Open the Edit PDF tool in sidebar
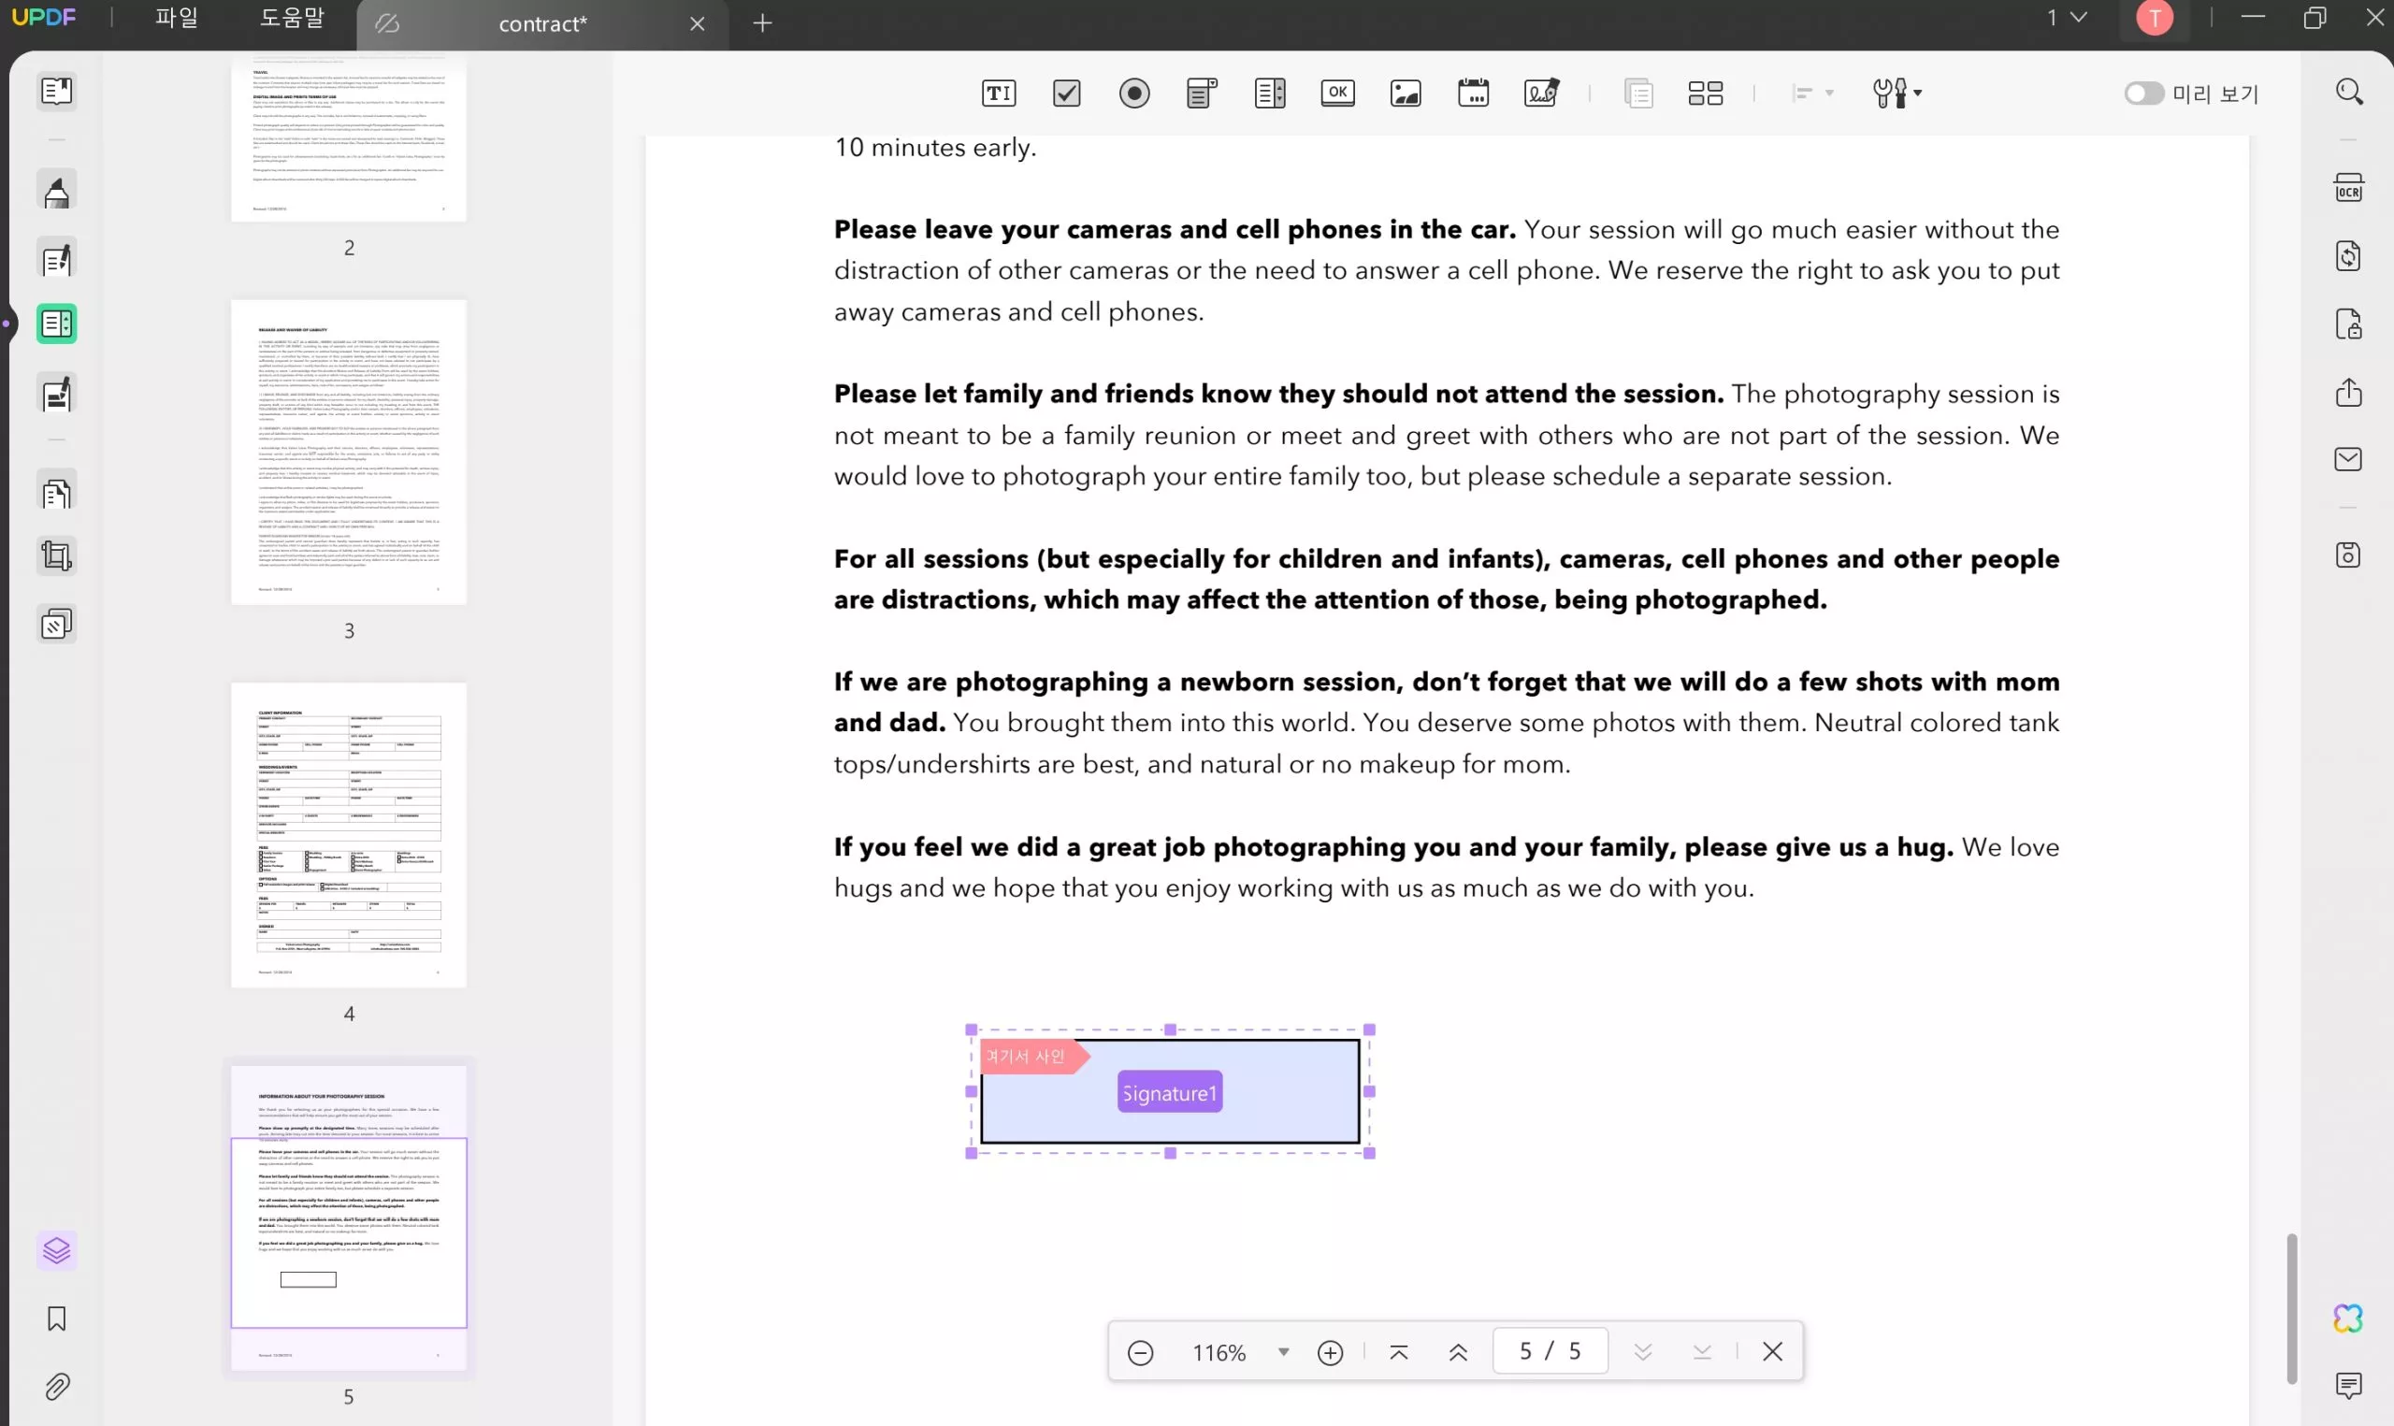2394x1426 pixels. (57, 259)
